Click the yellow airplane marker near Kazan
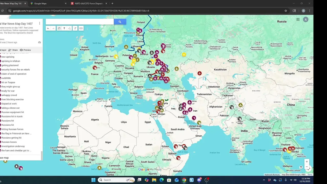The height and width of the screenshot is (184, 327). coord(184,54)
